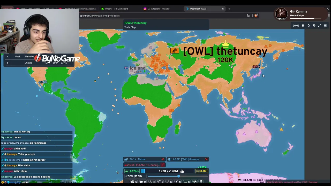Close the OpenFront (ALFA) tab
The width and height of the screenshot is (331, 186).
pos(223,9)
